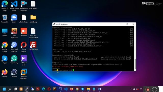Open taskbar Search
The height and width of the screenshot is (92, 163).
click(10, 89)
